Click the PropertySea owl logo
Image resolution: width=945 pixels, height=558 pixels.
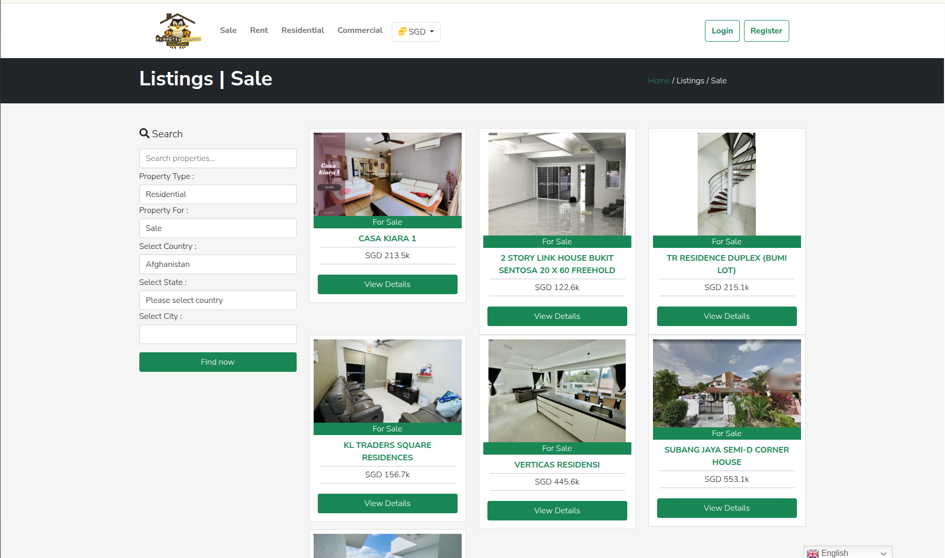tap(178, 31)
